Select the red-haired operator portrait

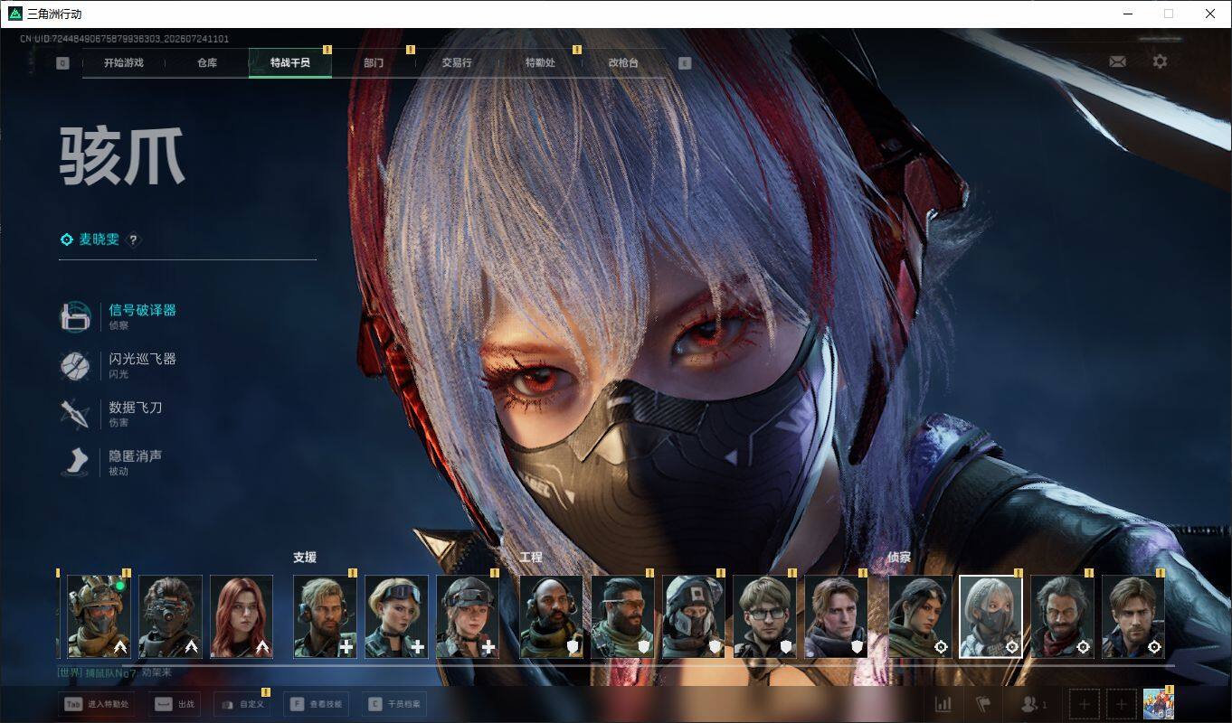242,616
